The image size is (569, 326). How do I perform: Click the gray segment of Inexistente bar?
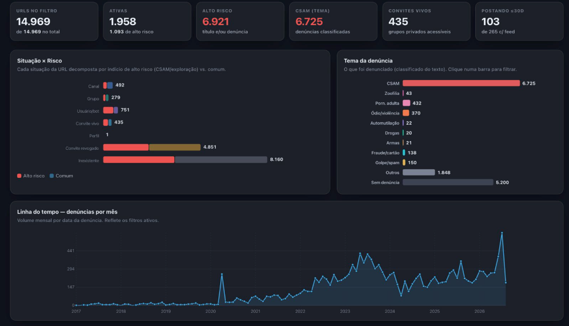221,160
